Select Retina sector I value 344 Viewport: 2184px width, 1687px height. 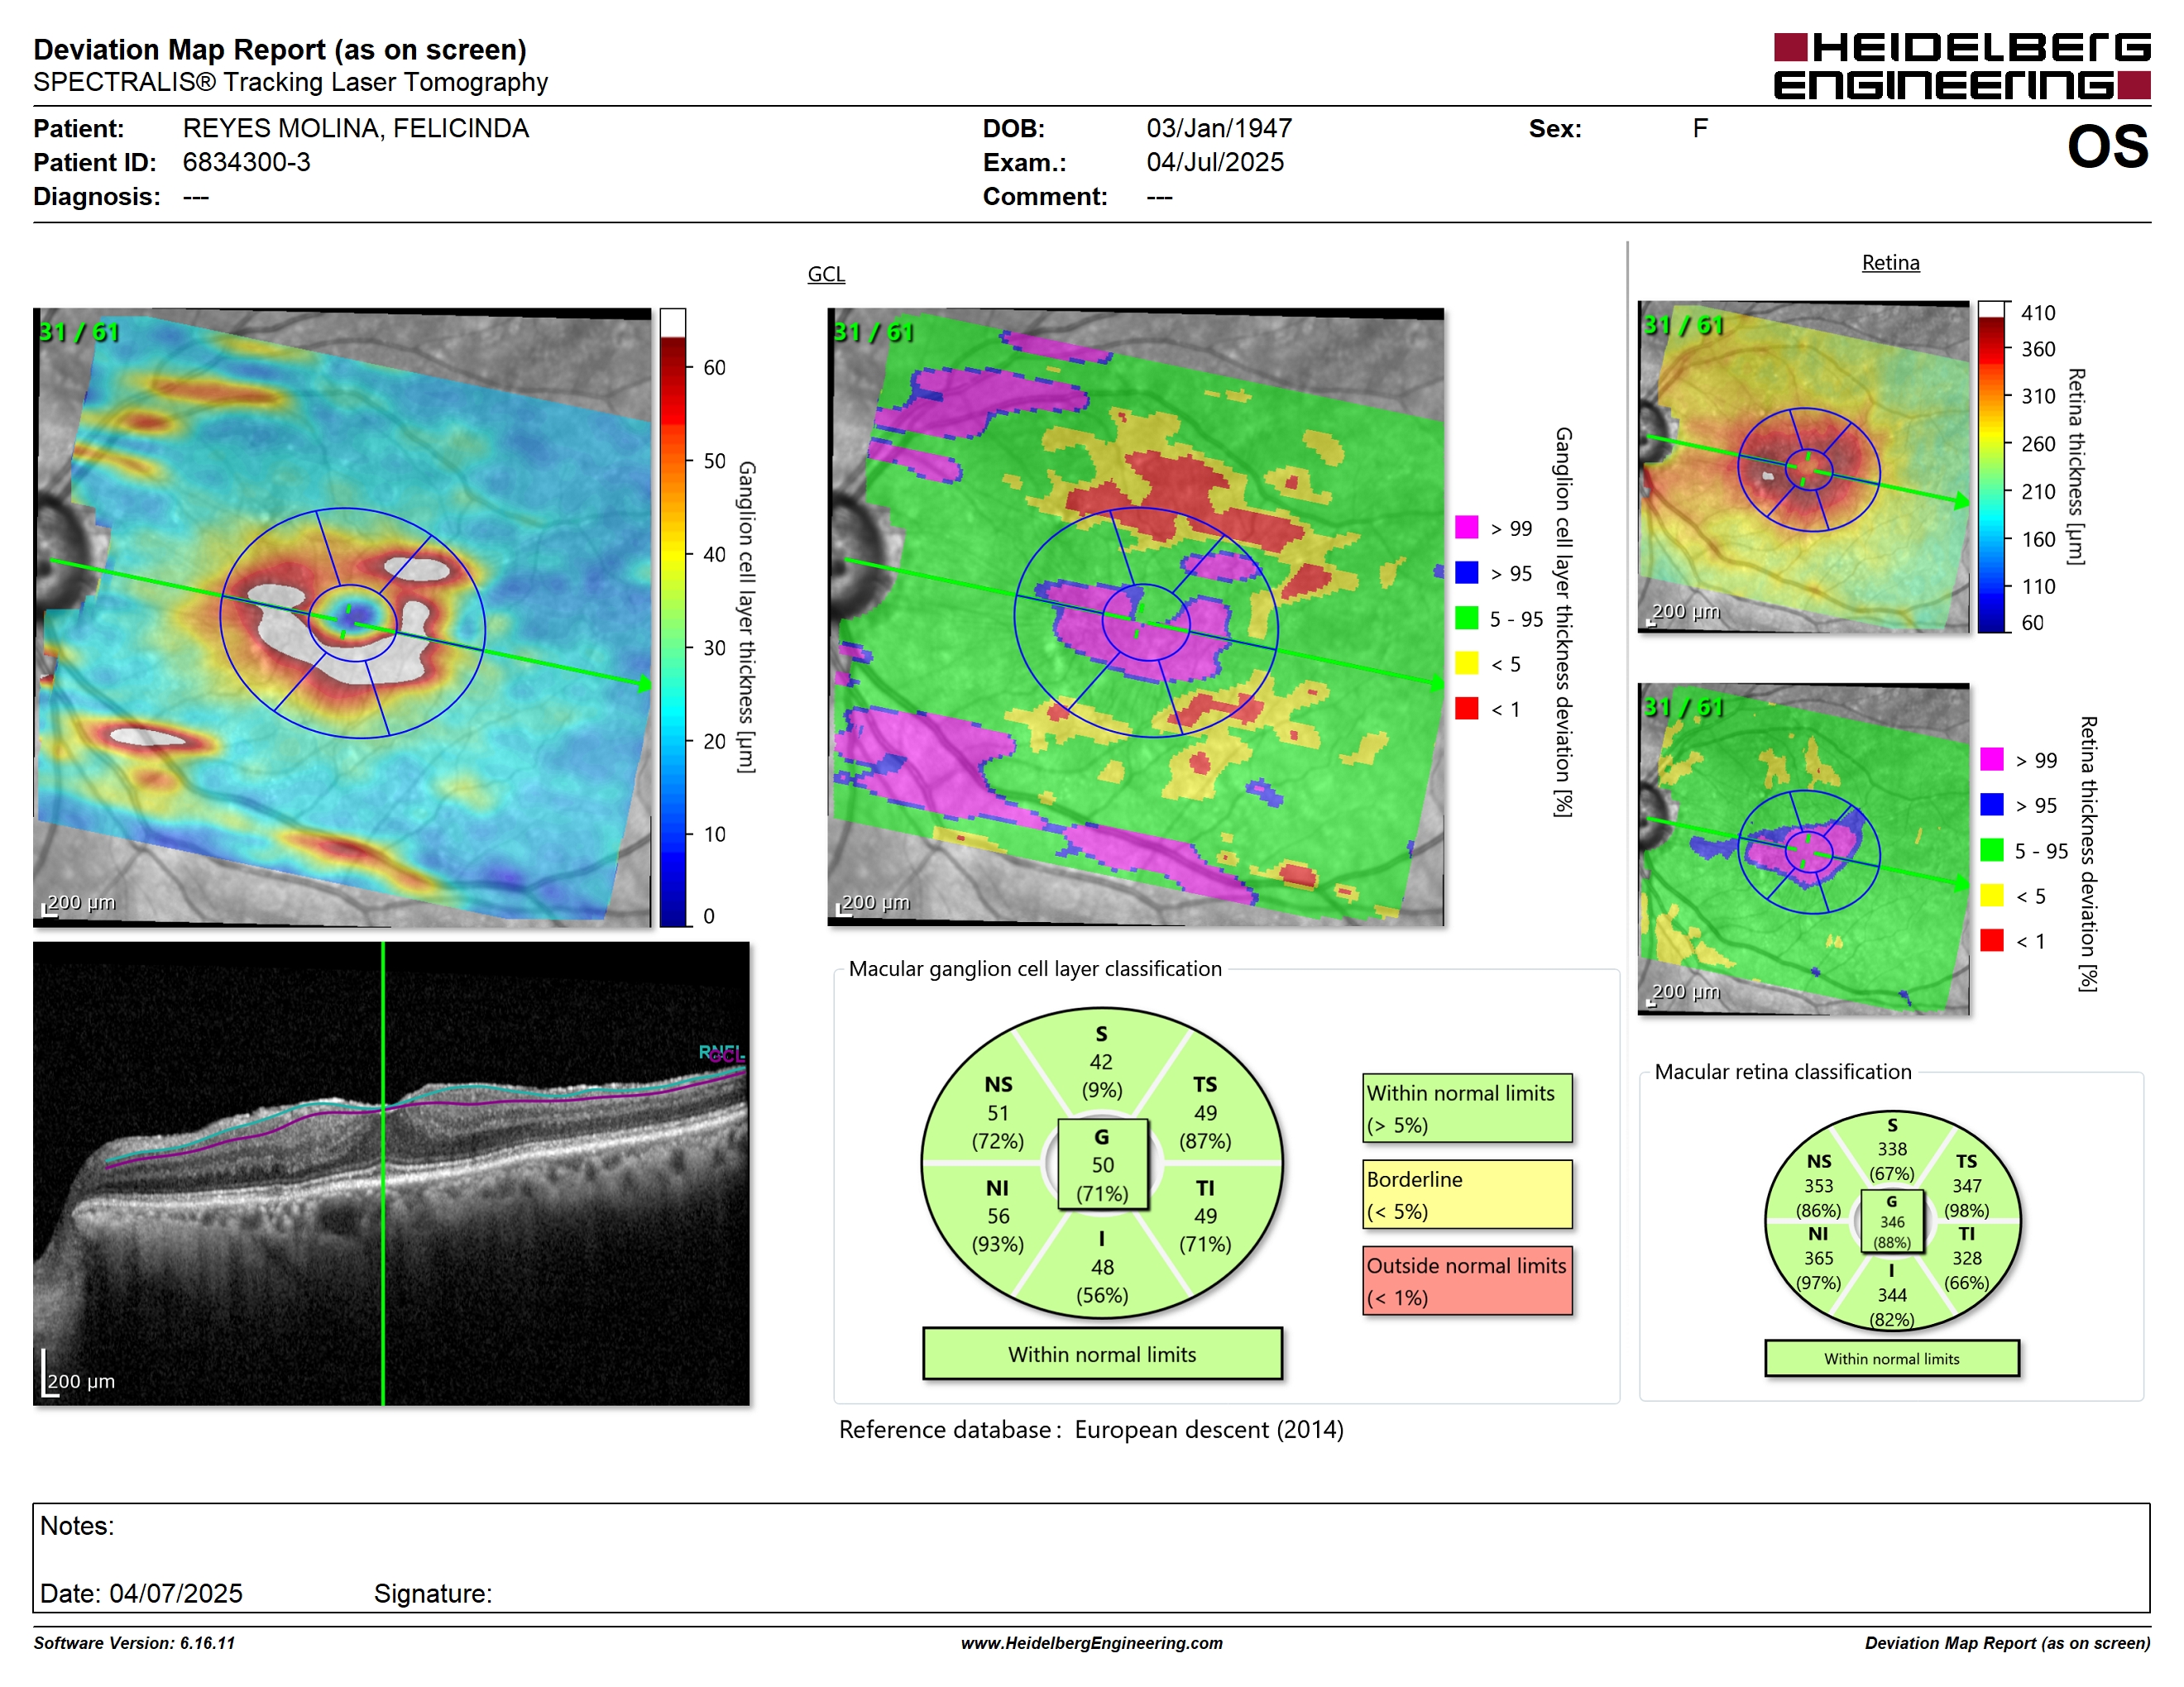pyautogui.click(x=1891, y=1294)
